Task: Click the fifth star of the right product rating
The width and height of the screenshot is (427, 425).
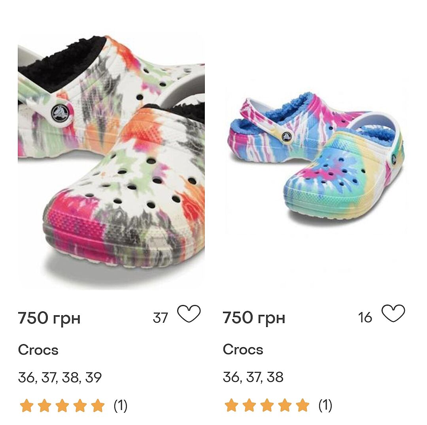Action: 302,405
